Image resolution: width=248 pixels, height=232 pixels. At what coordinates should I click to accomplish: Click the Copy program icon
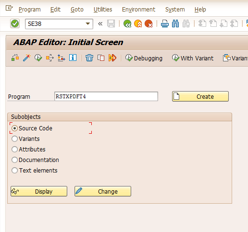[x=101, y=58]
